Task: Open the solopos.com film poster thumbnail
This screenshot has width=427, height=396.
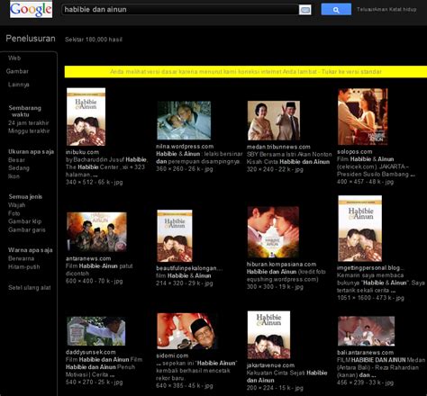Action: click(x=362, y=117)
